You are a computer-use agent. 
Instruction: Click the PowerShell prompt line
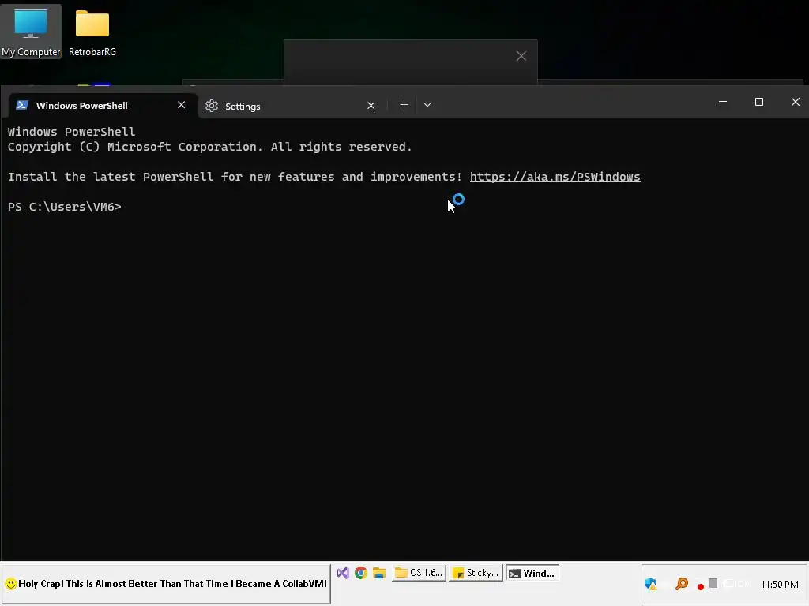click(x=65, y=207)
